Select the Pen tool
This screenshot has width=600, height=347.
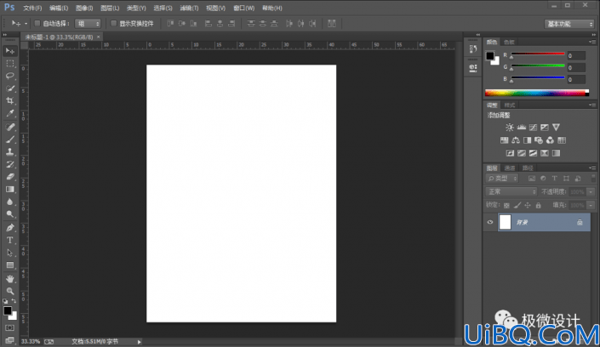tap(10, 228)
